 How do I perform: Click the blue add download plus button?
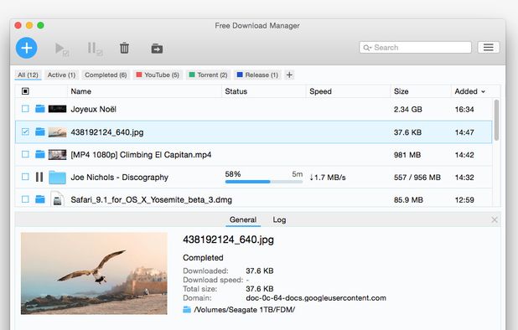27,48
